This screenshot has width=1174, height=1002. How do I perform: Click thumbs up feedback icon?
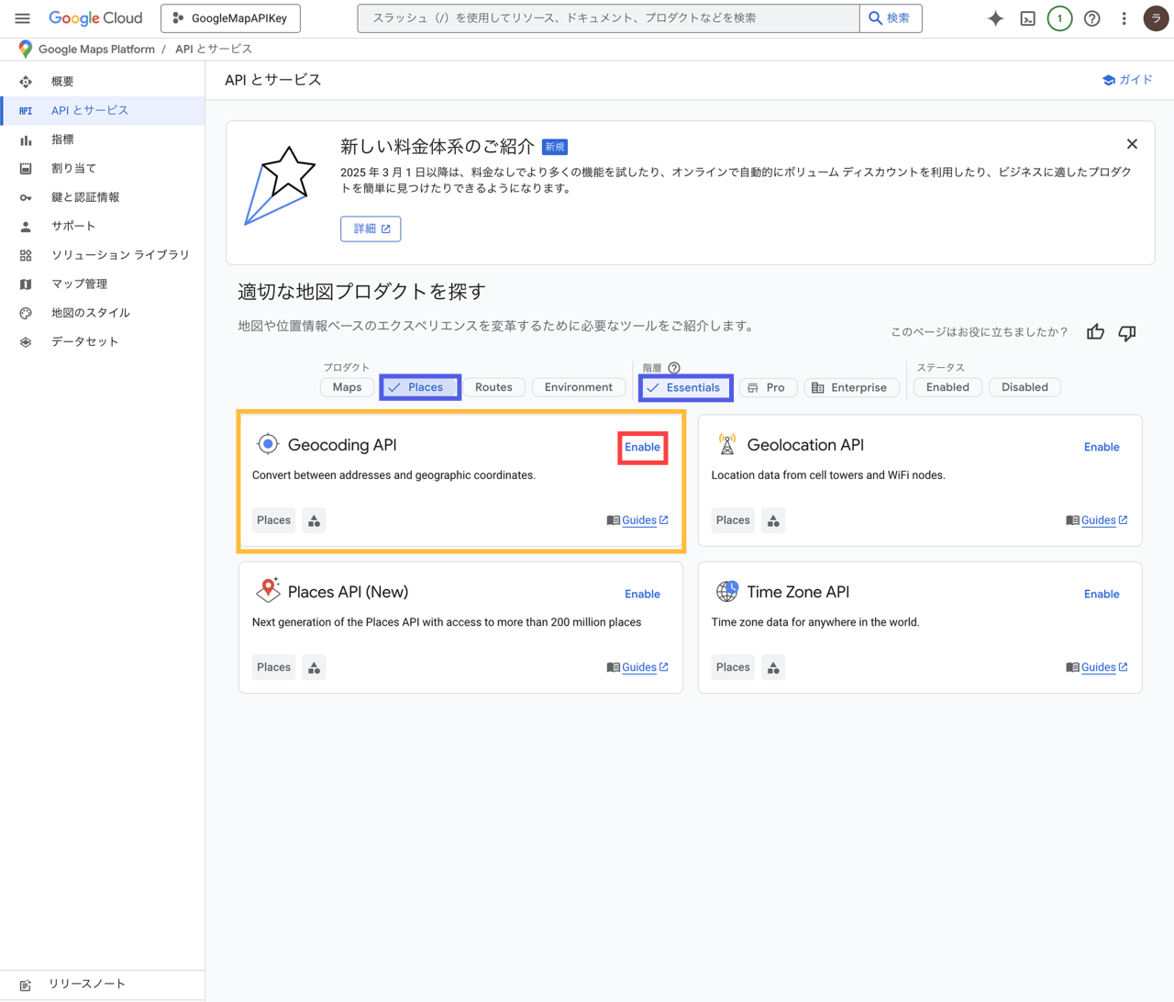(x=1096, y=332)
